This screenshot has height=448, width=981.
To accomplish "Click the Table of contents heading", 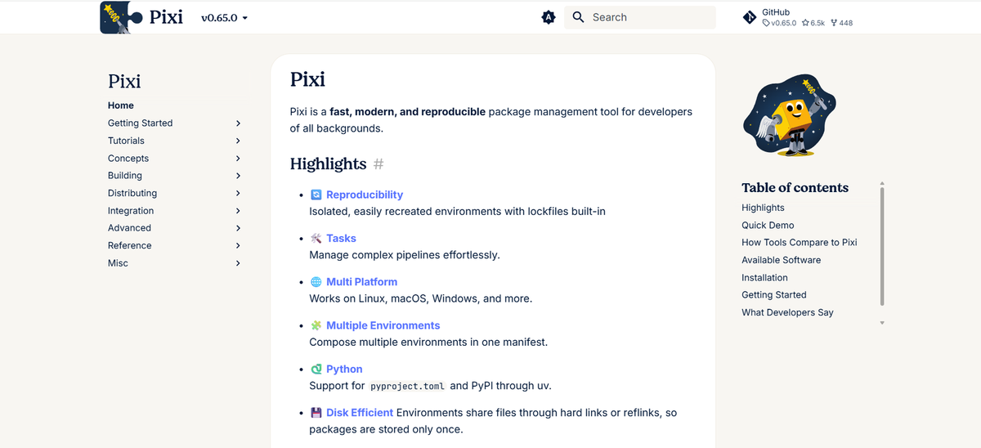I will [x=795, y=187].
